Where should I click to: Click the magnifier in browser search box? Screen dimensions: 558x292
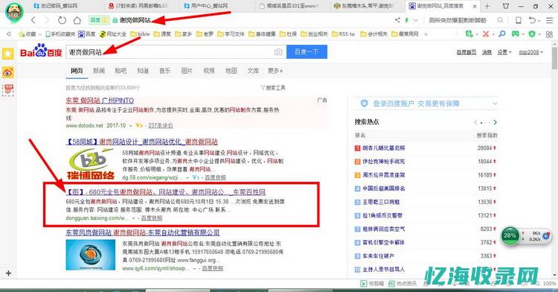tap(501, 20)
